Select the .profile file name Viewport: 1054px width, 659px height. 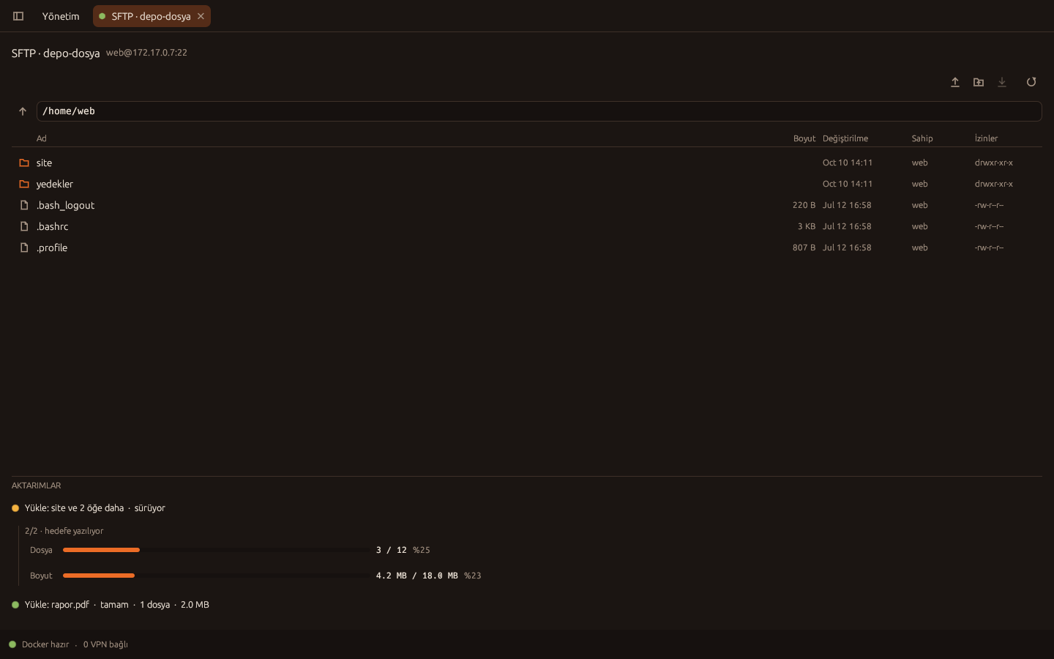point(52,247)
